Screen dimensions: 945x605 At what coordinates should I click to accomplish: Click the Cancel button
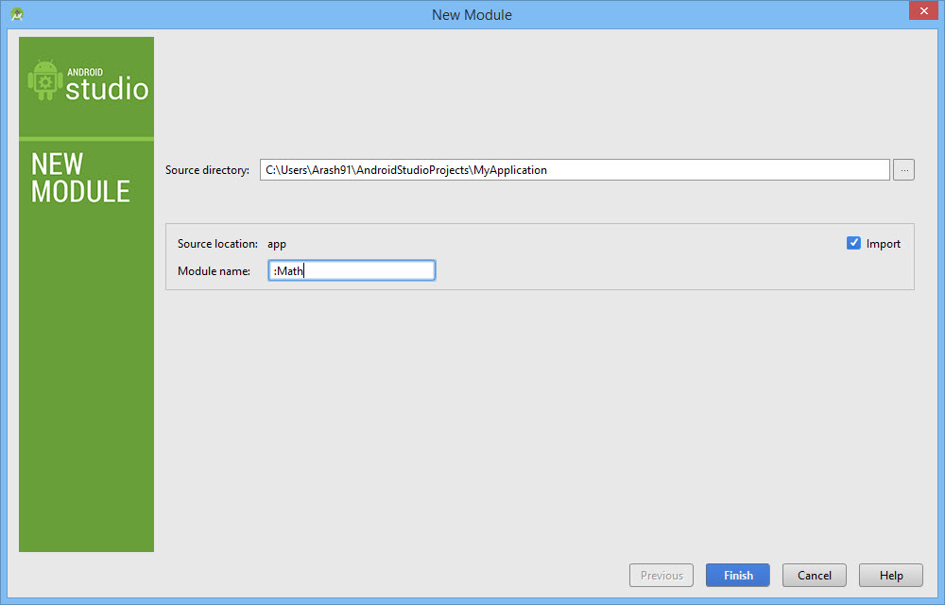point(815,575)
